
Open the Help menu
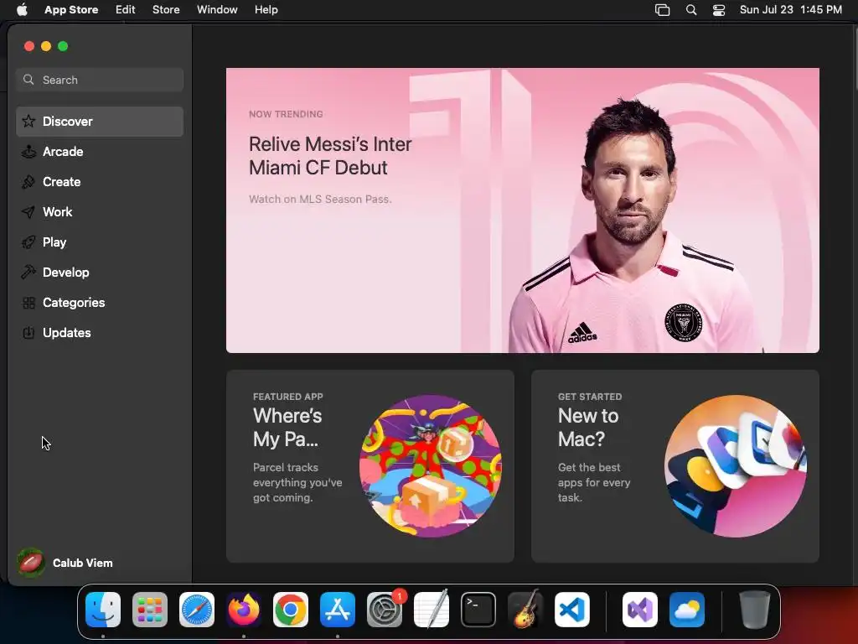pyautogui.click(x=266, y=10)
